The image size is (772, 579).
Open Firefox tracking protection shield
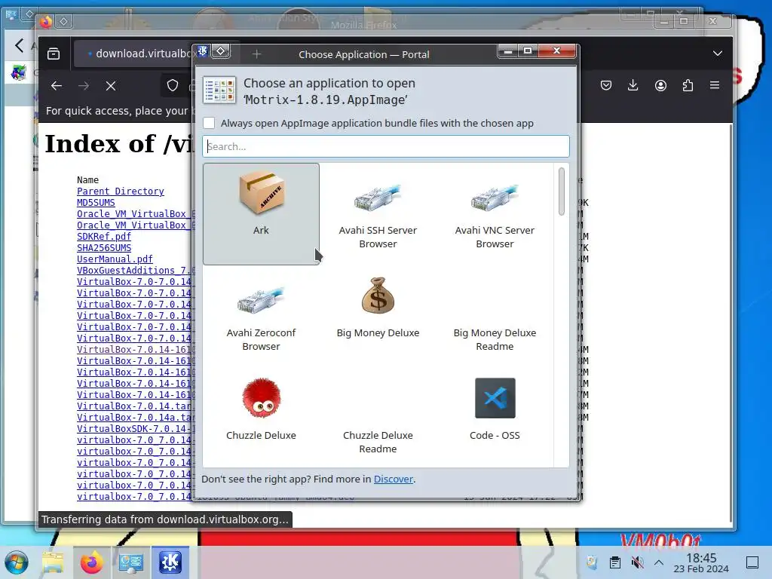pos(173,86)
